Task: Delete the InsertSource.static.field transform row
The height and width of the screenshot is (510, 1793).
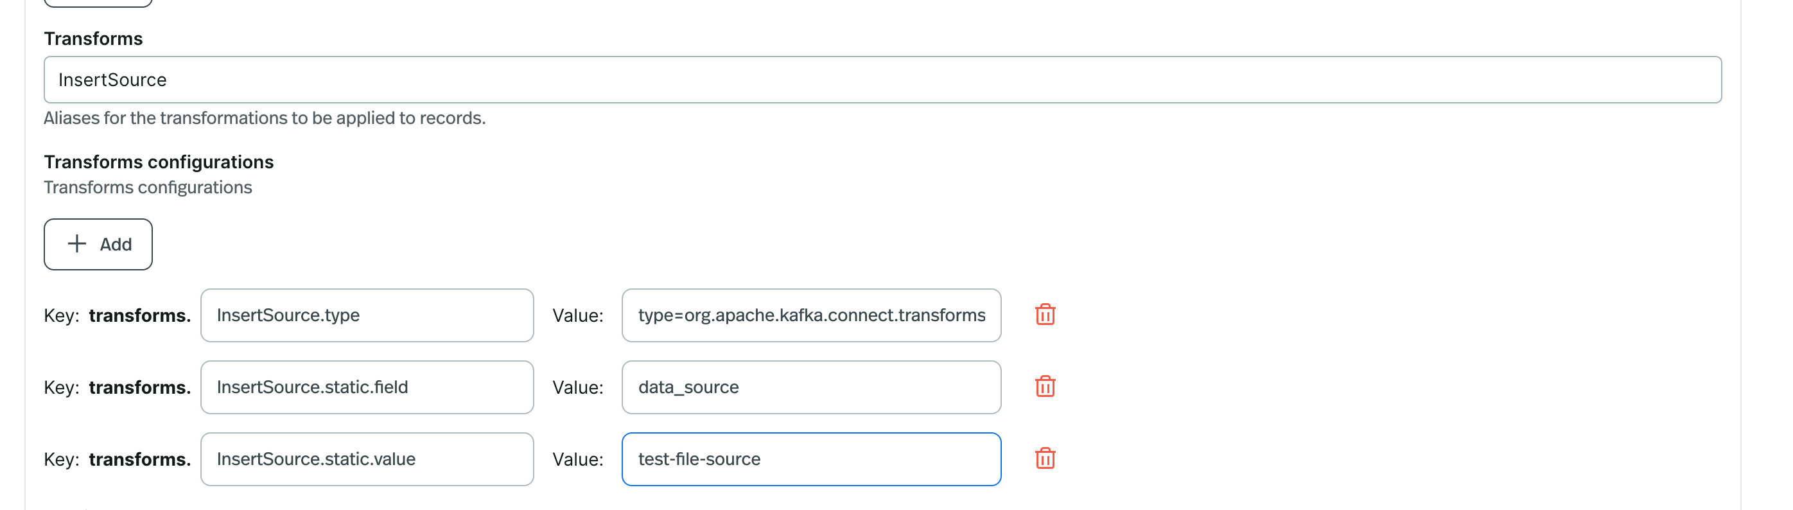Action: [1045, 387]
